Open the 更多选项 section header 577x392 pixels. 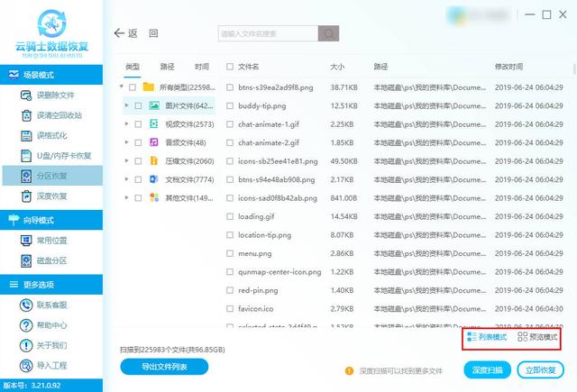pos(51,284)
